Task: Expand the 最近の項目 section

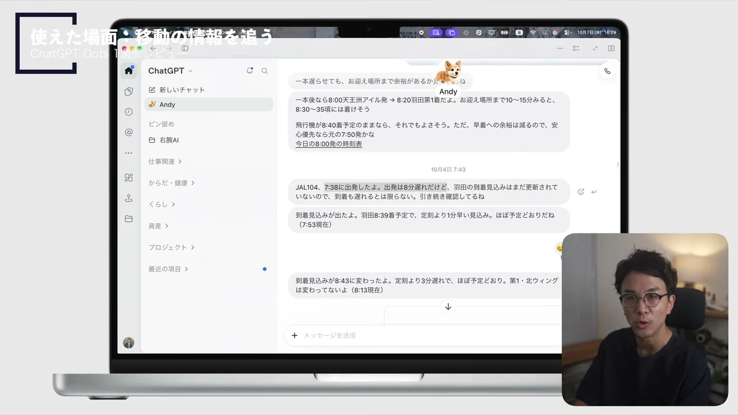Action: tap(168, 269)
